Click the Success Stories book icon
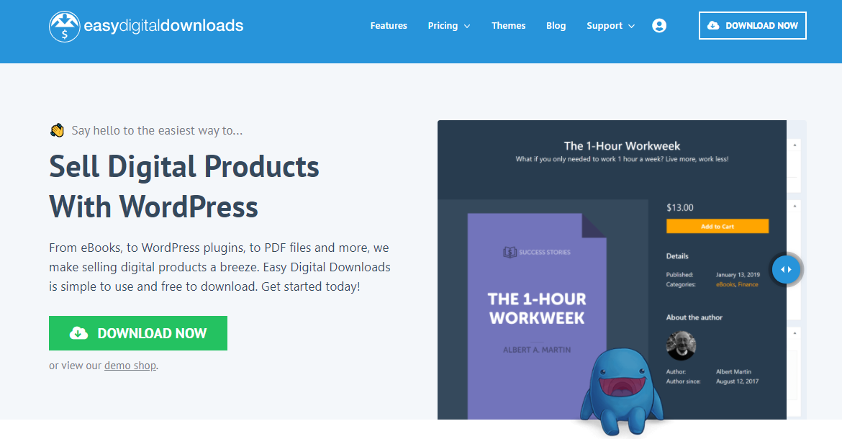The height and width of the screenshot is (439, 842). pos(510,252)
